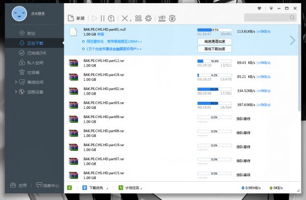Select the BAK.PE.CHS.HD.part18.rar task
Viewport: 306px width, 200px height.
pyautogui.click(x=181, y=77)
